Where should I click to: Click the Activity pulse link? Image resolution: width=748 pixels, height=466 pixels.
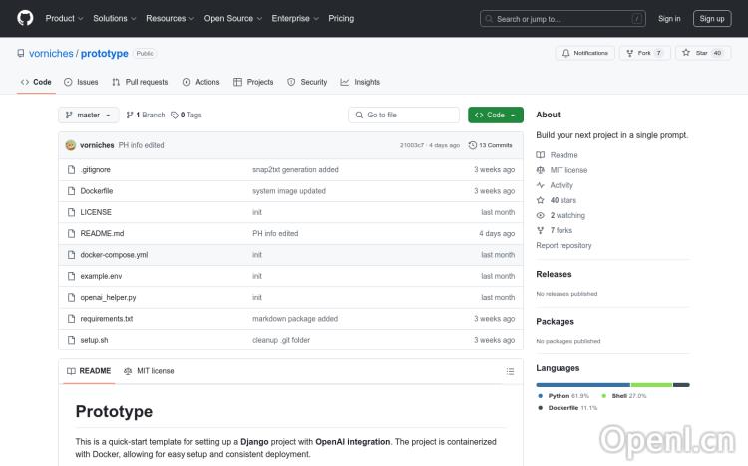point(561,185)
